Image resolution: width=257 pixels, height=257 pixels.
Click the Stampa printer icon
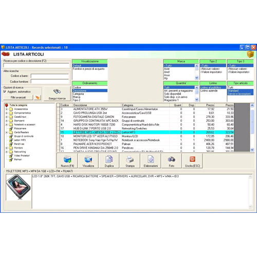[x=130, y=161]
